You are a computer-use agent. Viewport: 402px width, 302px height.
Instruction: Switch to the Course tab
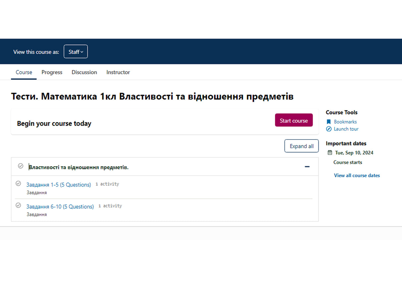click(x=24, y=72)
